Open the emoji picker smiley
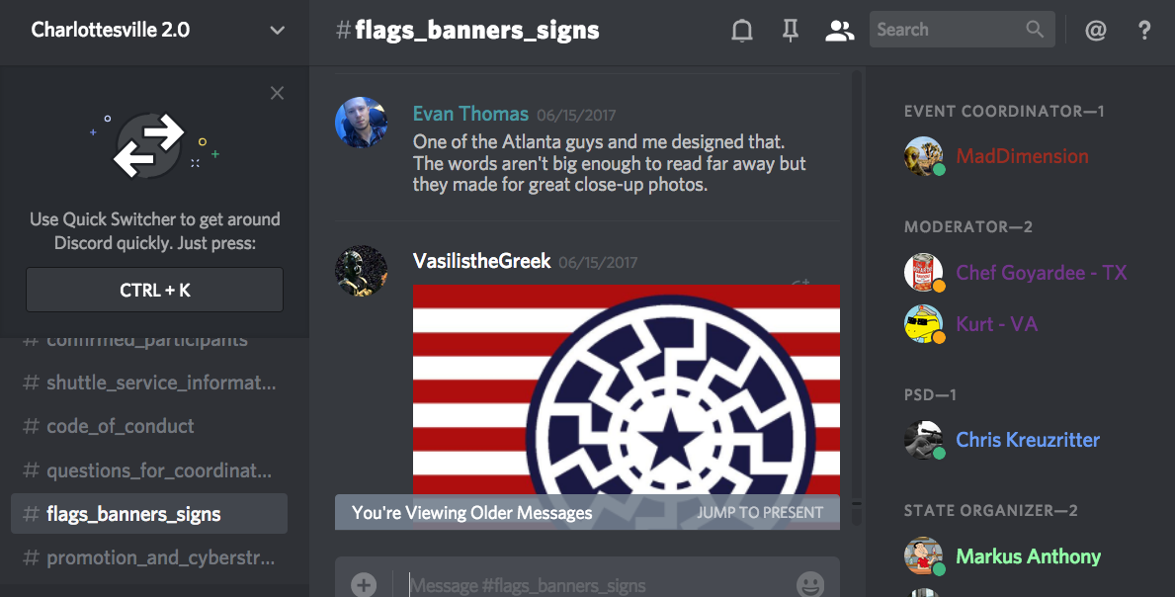The height and width of the screenshot is (597, 1175). [810, 583]
